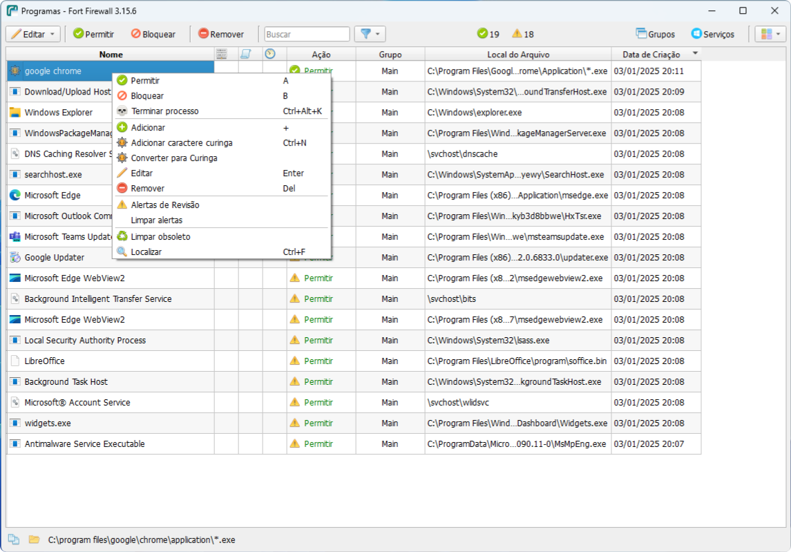
Task: Choose Limpar alertas menu item
Action: tap(222, 220)
